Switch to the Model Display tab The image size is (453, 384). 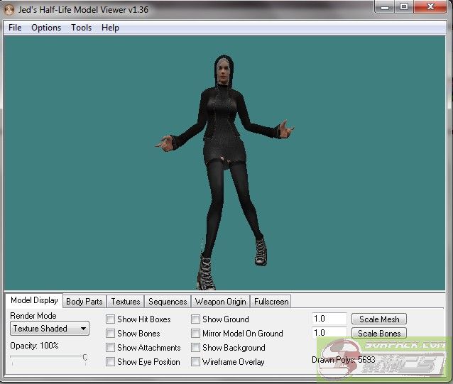34,300
